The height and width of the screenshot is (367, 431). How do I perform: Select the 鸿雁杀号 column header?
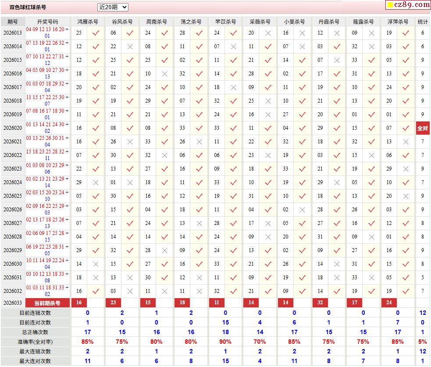pyautogui.click(x=87, y=21)
